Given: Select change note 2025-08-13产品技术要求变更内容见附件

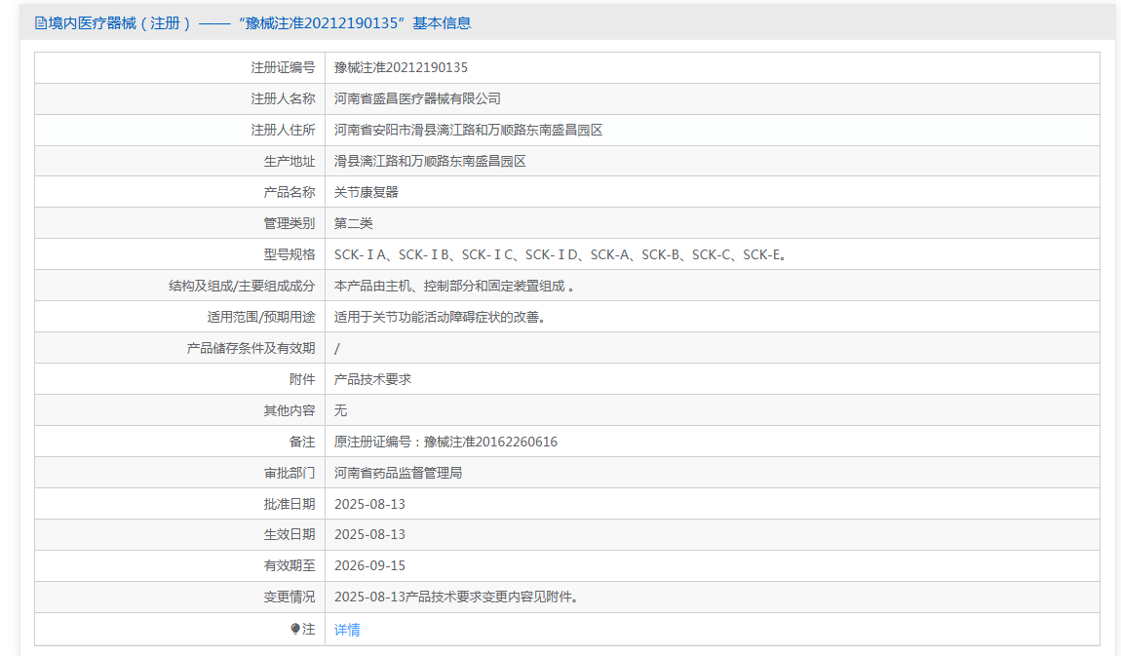Looking at the screenshot, I should click(456, 597).
